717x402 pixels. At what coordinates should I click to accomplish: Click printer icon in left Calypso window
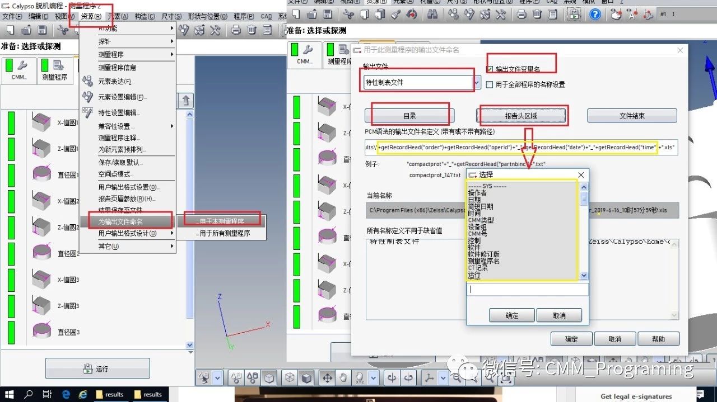point(236,30)
